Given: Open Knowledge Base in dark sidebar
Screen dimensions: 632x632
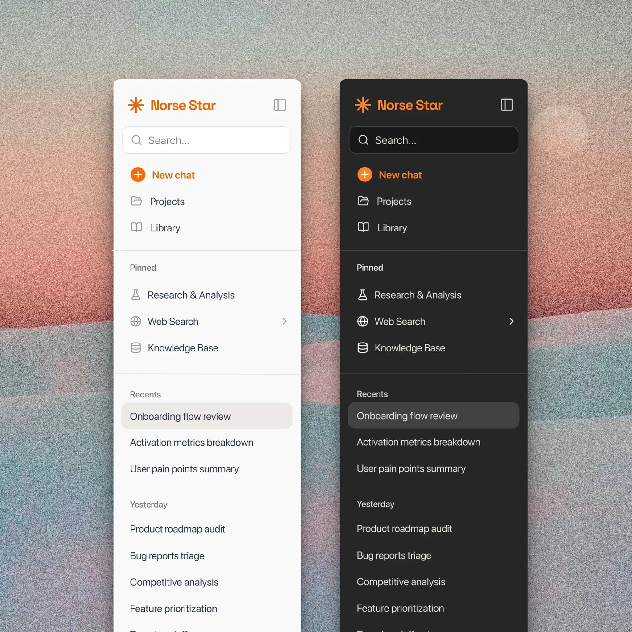Looking at the screenshot, I should (x=410, y=348).
